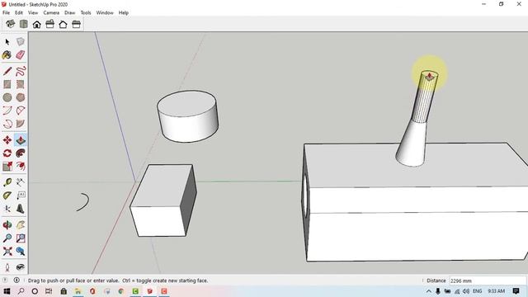Open the Windows notification center
This screenshot has height=297, width=528.
tap(516, 291)
